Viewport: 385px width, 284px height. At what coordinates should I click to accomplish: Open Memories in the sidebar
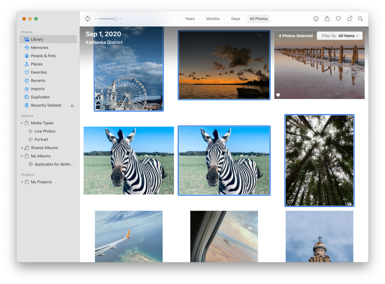point(39,48)
